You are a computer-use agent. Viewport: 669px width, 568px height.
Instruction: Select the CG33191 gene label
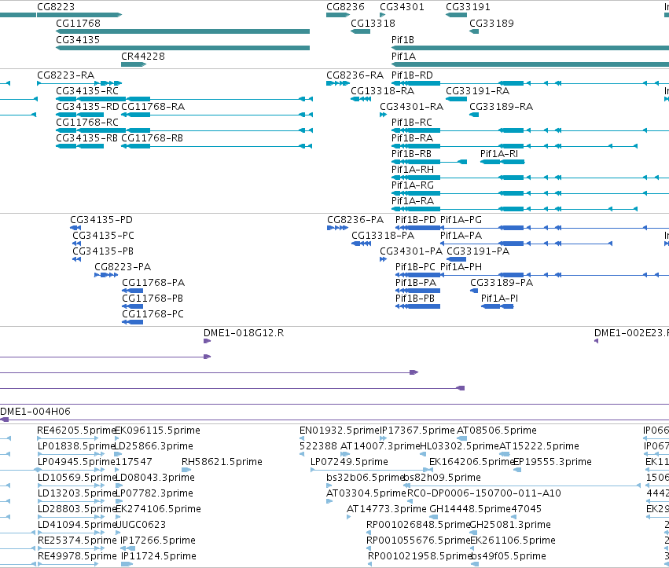tap(468, 7)
